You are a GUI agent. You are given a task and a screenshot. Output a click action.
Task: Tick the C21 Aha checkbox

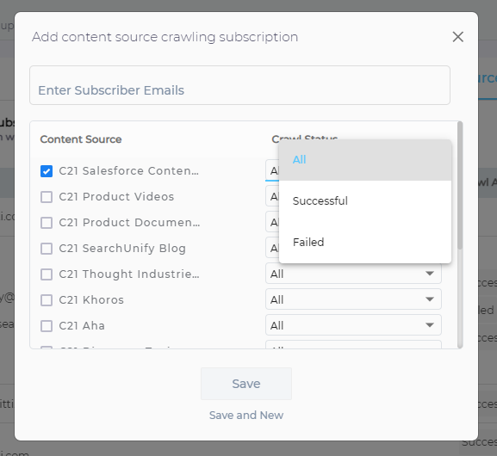pos(47,326)
